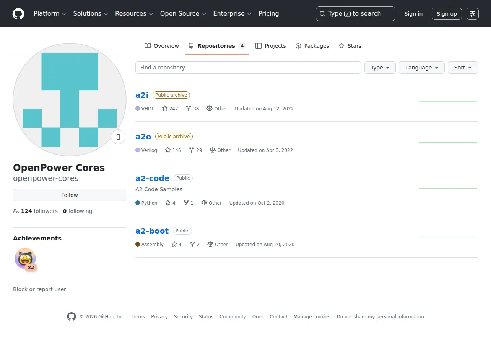
Task: Open the a2-boot repository
Action: click(x=152, y=231)
